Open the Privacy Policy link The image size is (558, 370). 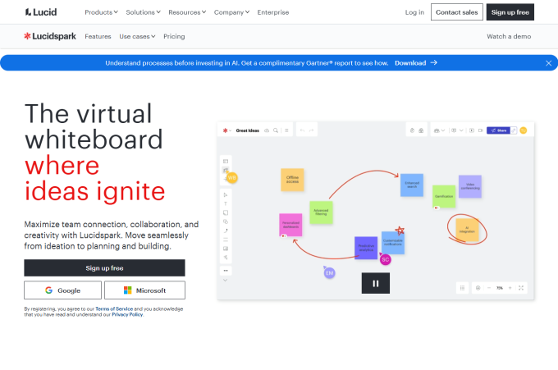coord(127,314)
